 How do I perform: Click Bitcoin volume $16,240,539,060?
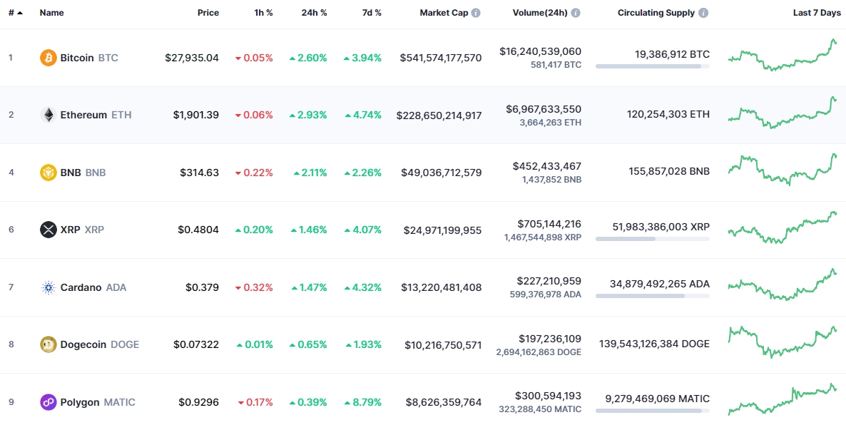point(541,52)
